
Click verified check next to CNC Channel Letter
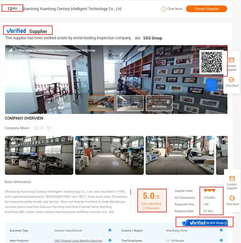[110, 240]
